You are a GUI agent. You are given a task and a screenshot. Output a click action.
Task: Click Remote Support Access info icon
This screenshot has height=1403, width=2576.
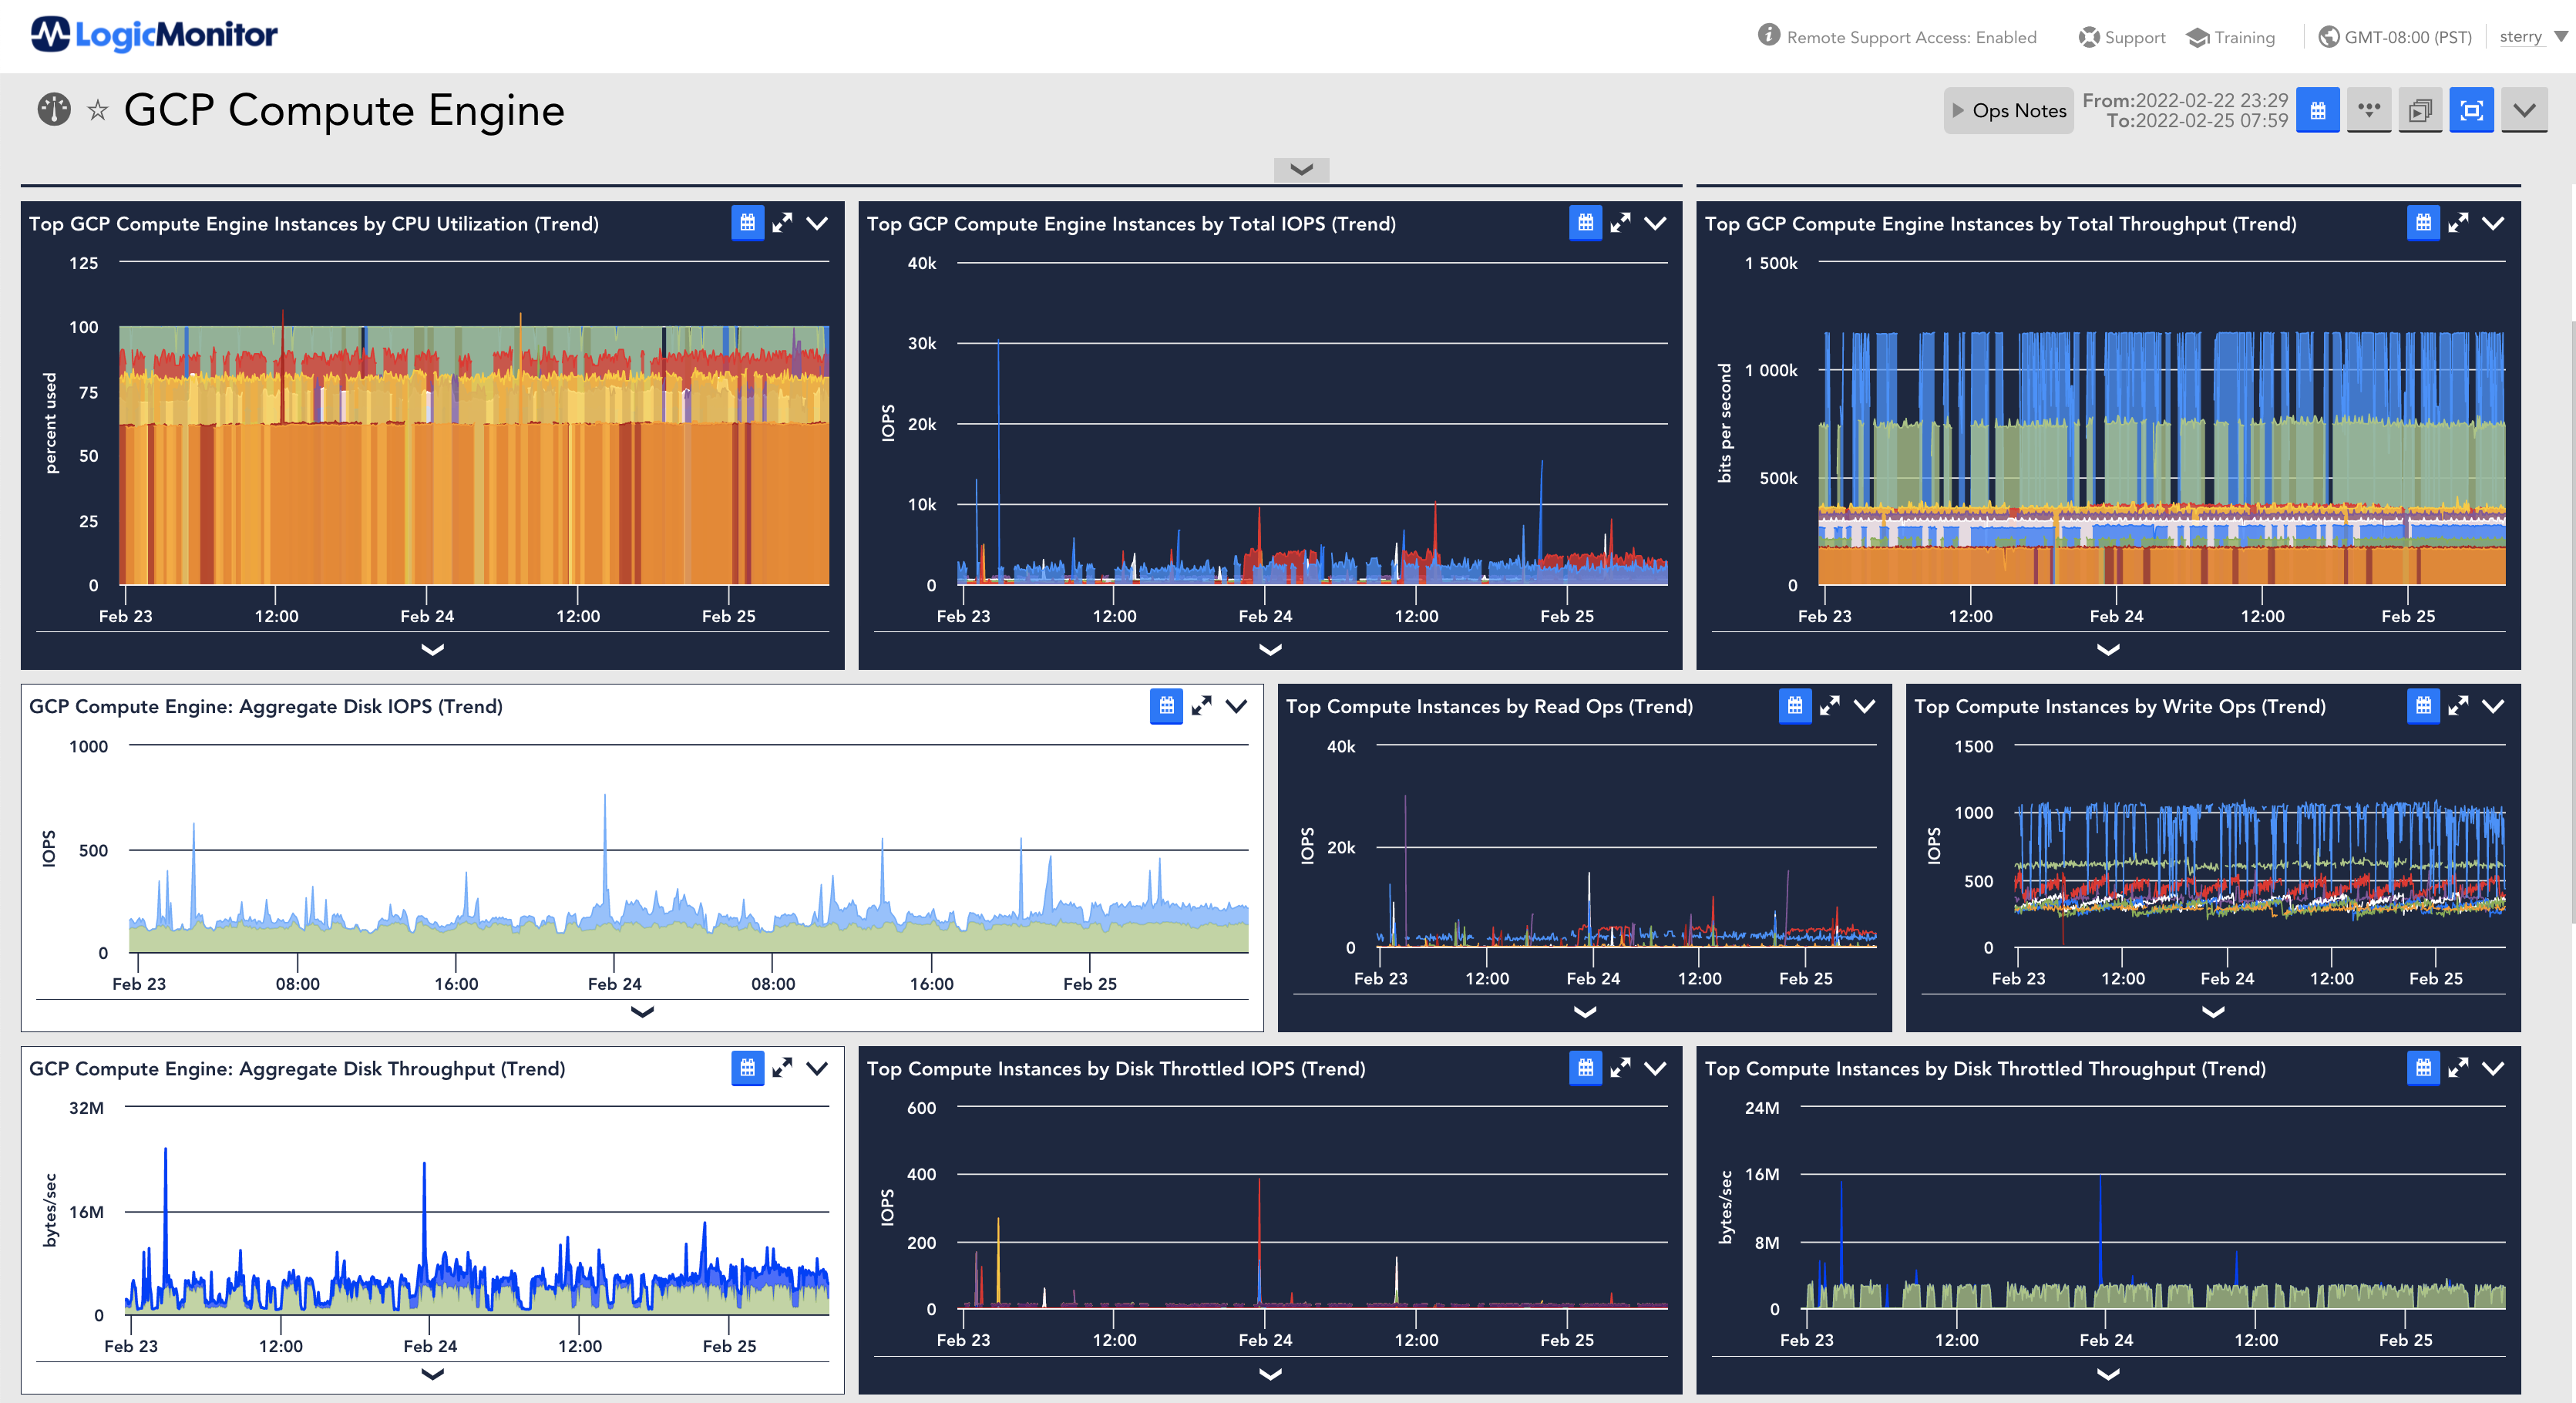coord(1769,35)
